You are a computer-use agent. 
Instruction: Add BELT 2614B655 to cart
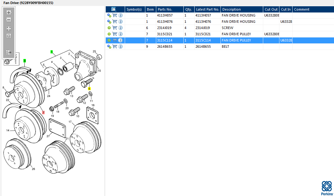click(115, 47)
